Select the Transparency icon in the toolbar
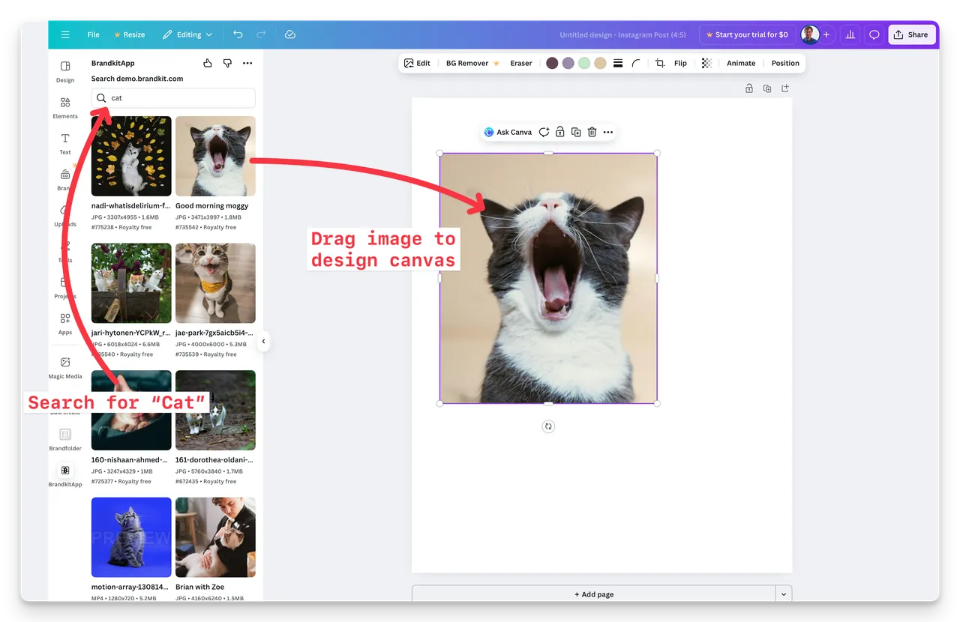This screenshot has width=960, height=622. [x=706, y=63]
